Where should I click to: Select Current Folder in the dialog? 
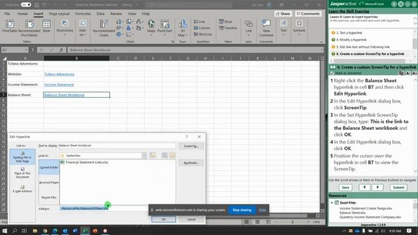coord(49,167)
